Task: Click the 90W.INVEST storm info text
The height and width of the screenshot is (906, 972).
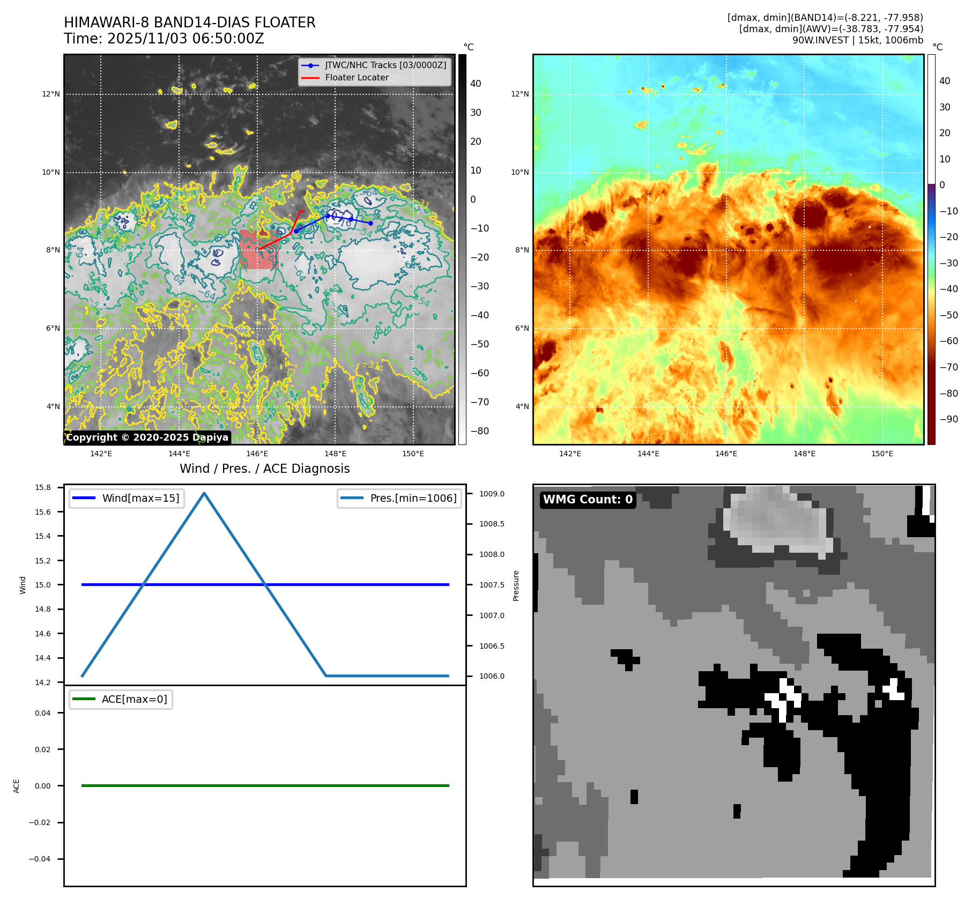Action: click(857, 40)
